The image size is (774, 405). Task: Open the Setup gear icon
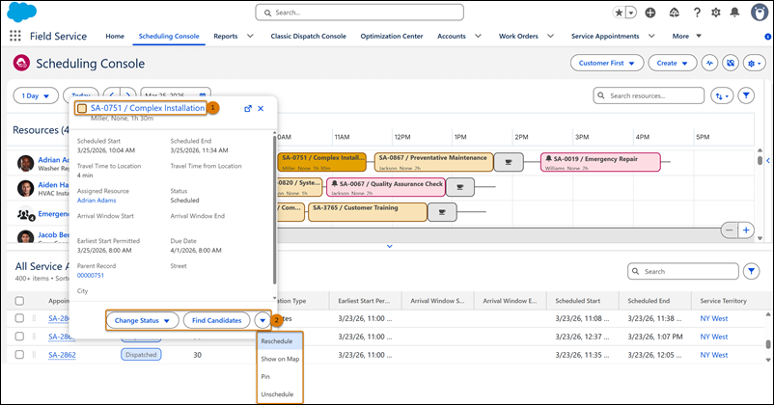(x=716, y=13)
